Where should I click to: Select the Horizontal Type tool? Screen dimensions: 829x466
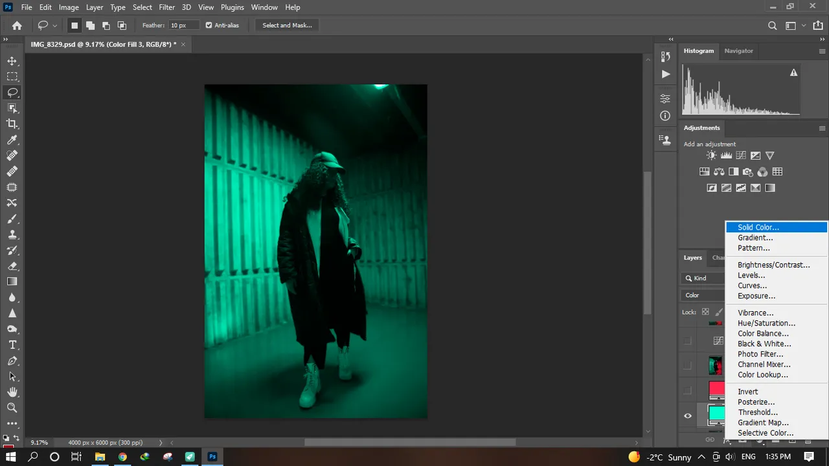click(12, 345)
